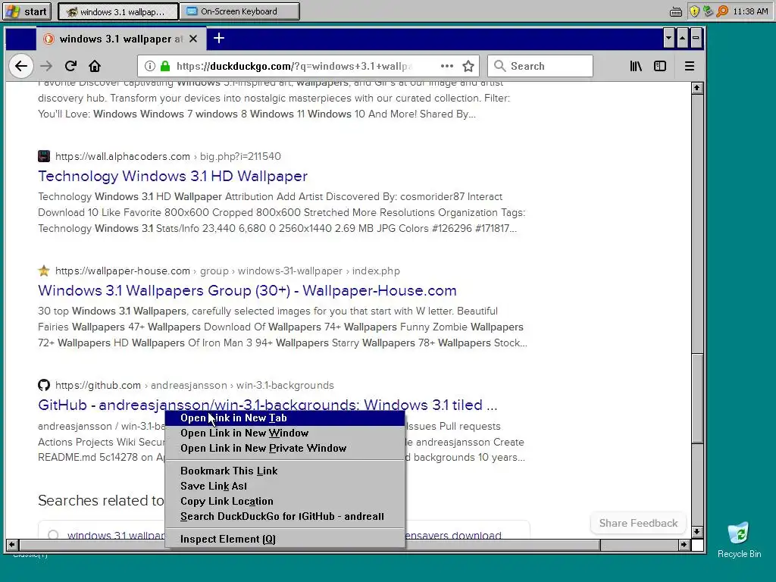Open a new tab with plus button
Viewport: 776px width, 582px height.
(219, 38)
